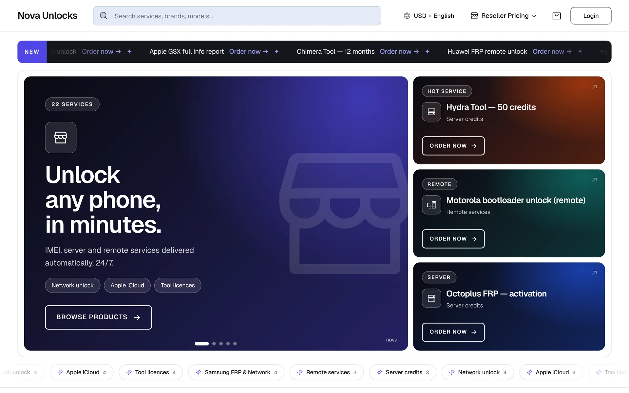Go to third carousel slide dot
Viewport: 629px width, 393px height.
point(221,344)
